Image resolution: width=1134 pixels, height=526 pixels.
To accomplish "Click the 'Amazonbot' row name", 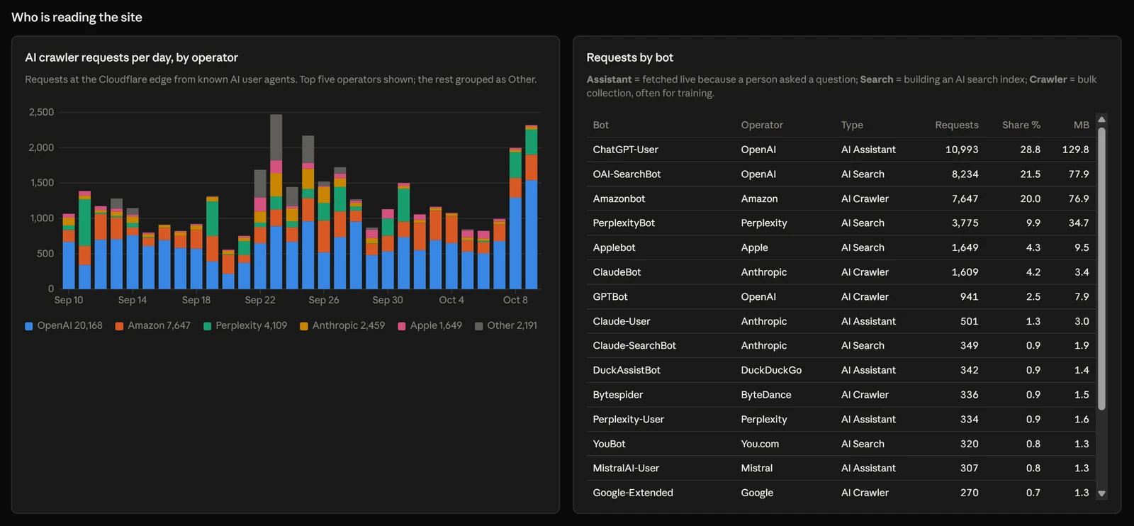I will (x=619, y=198).
